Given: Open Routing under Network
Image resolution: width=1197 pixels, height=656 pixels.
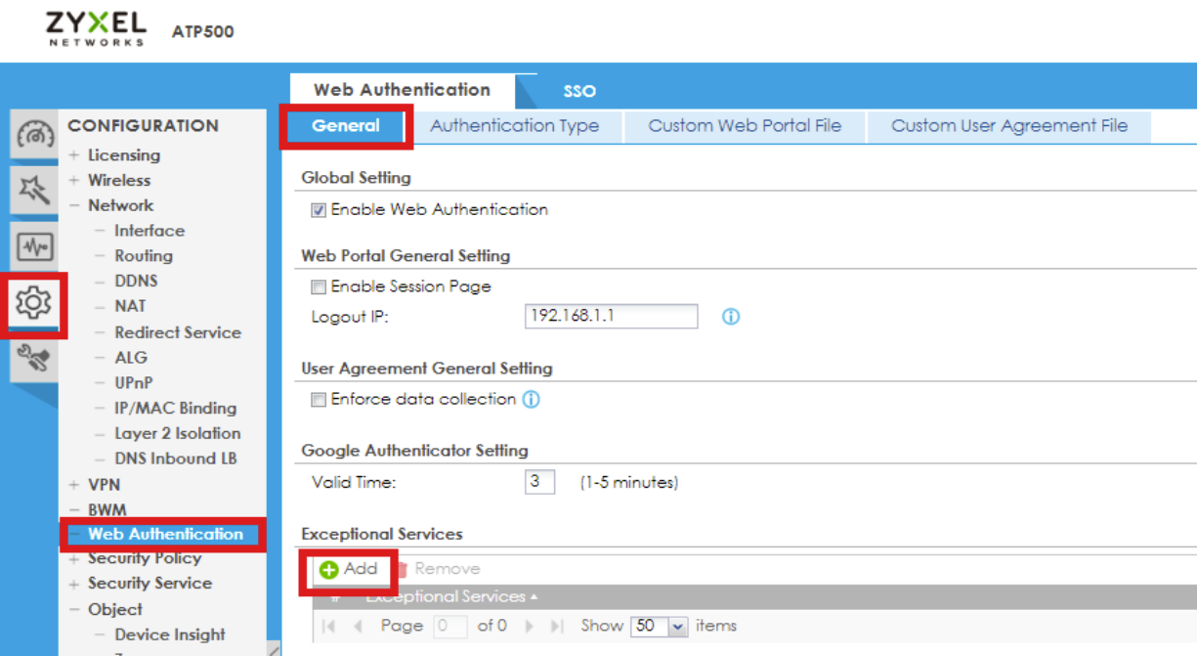Looking at the screenshot, I should coord(143,256).
